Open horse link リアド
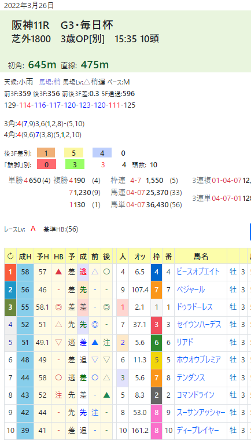 [184, 342]
